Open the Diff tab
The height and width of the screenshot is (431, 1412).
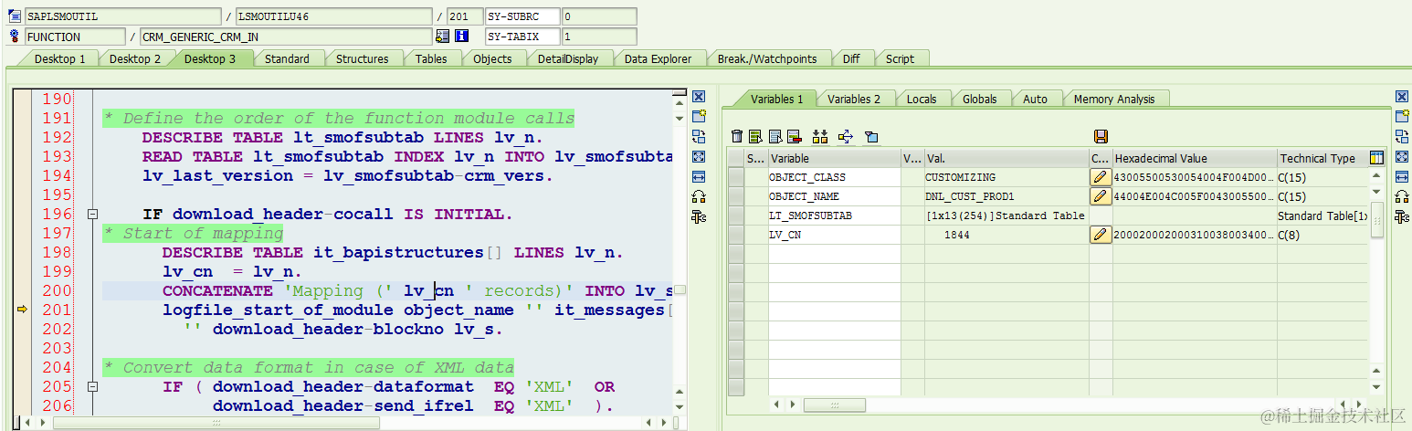[x=851, y=58]
